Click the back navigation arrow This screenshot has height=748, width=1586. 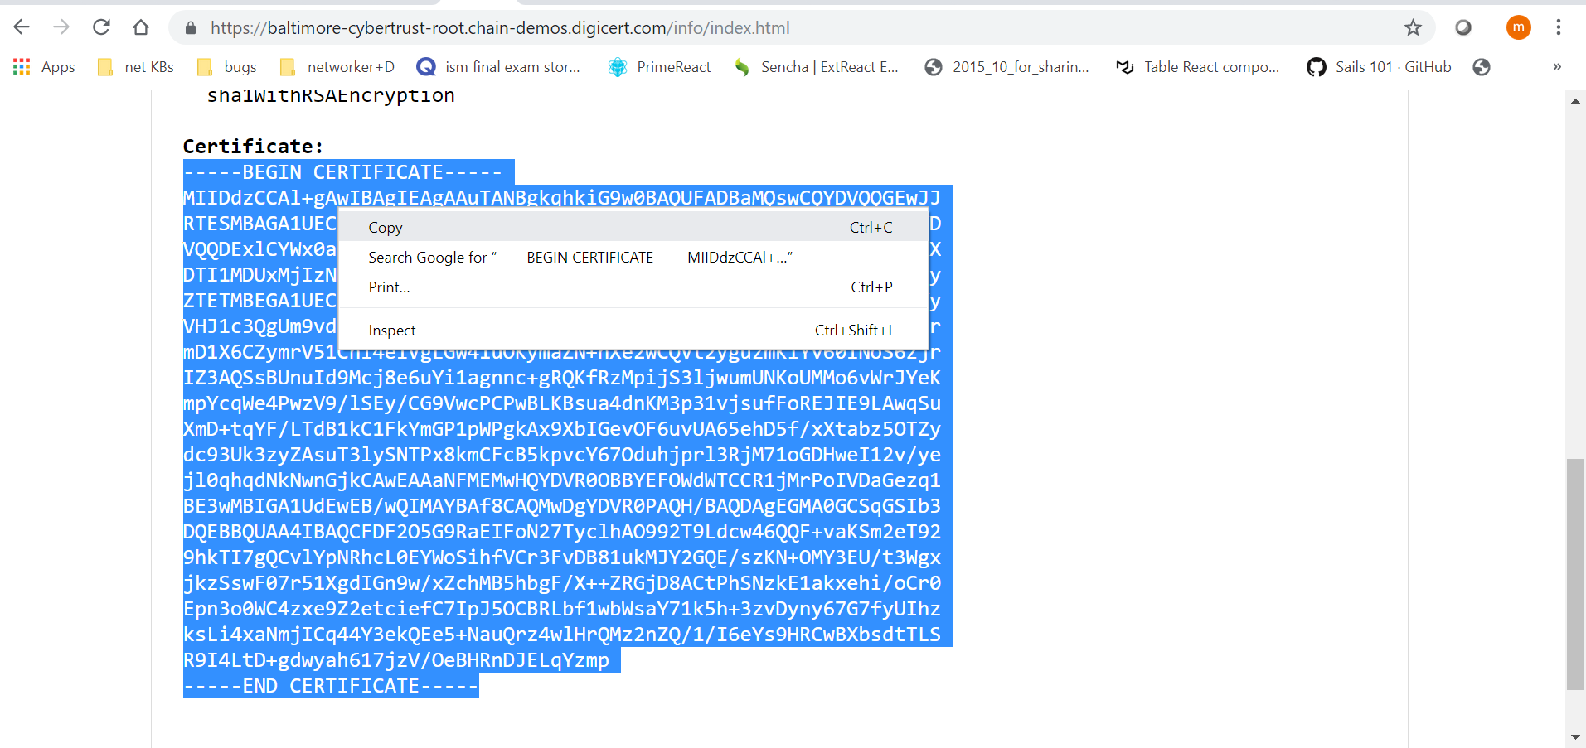coord(22,27)
